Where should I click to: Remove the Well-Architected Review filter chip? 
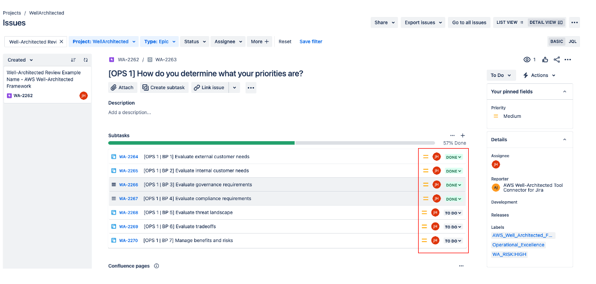coord(61,41)
